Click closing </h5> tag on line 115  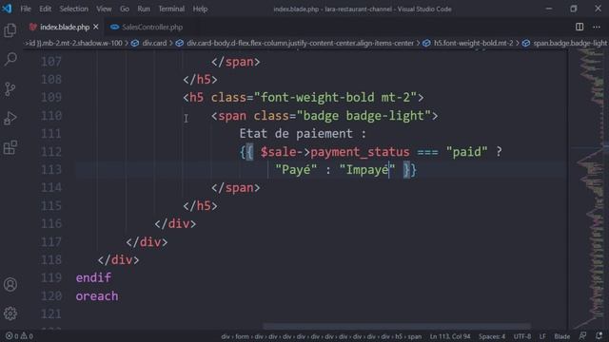(201, 206)
